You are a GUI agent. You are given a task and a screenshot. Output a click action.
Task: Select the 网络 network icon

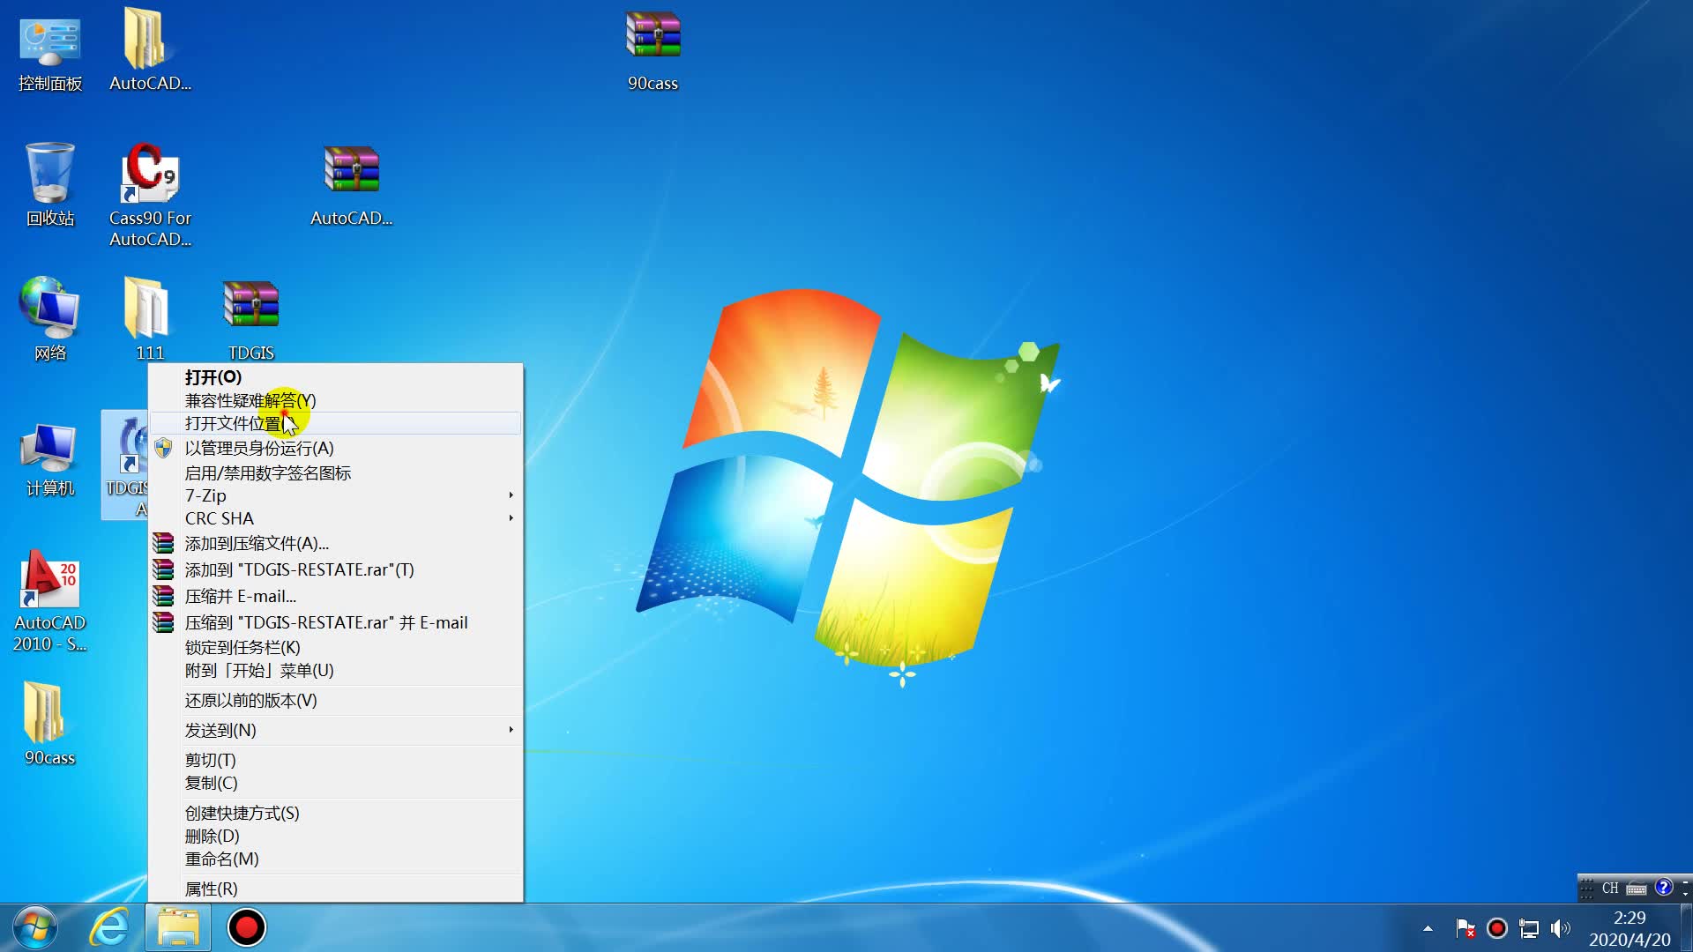pyautogui.click(x=50, y=319)
